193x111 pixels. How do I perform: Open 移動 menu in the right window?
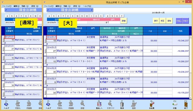67,6
